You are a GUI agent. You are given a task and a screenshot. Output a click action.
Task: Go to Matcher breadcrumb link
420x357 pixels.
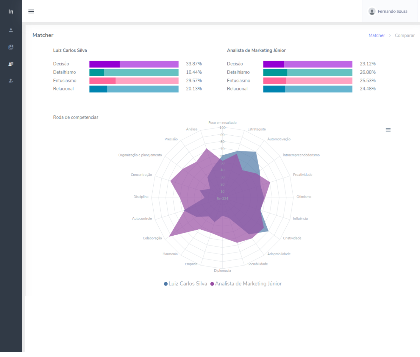377,35
